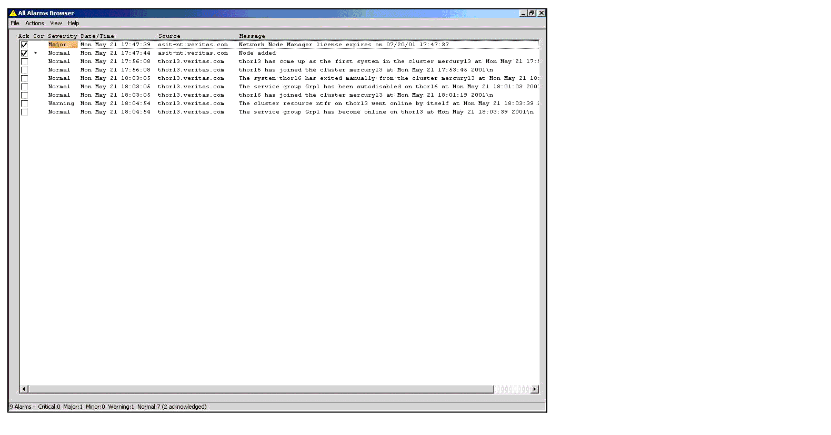Uncheck acknowledge box for Major license alarm
Screen dimensions: 831x435
coord(24,45)
